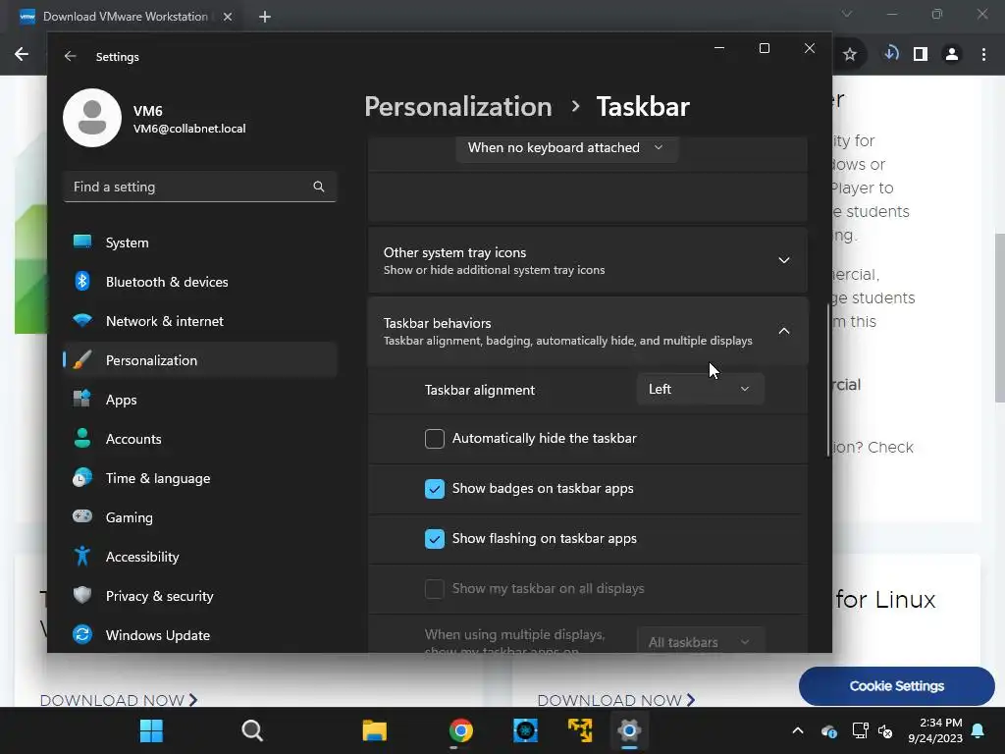1005x754 pixels.
Task: Open the blue square taskbar app
Action: tap(525, 730)
